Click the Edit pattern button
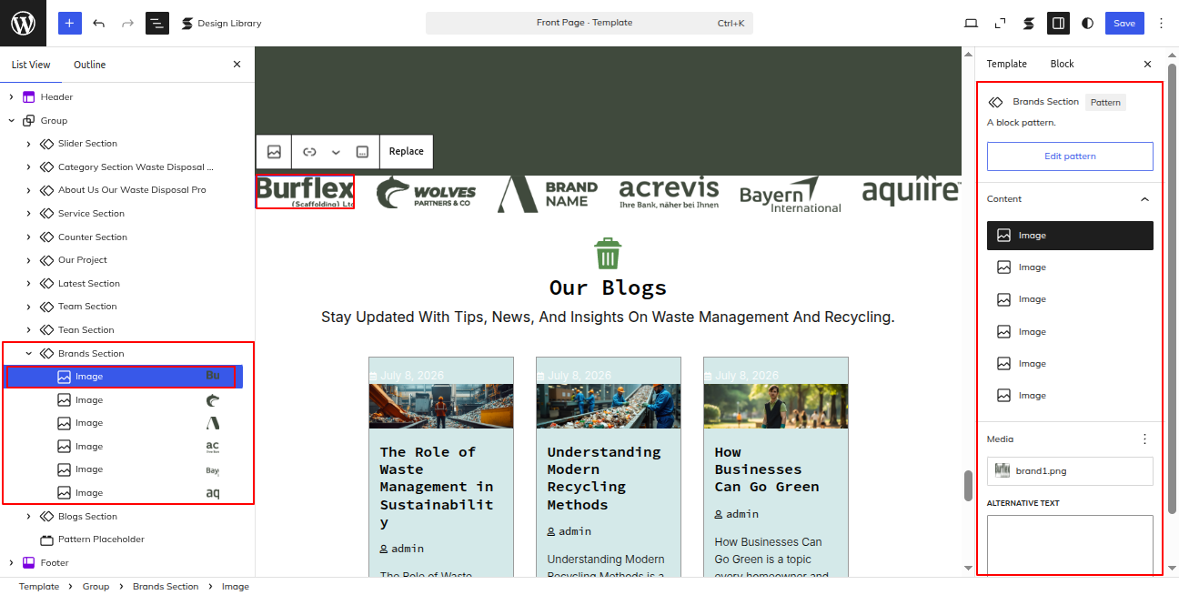Viewport: 1179px width, 595px height. point(1070,156)
